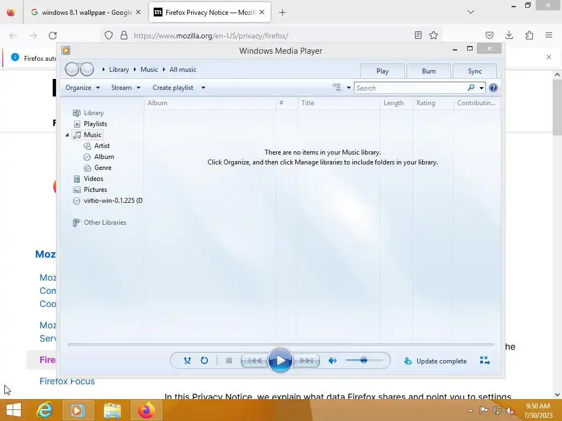Switch to the Burn tab
Viewport: 562px width, 421px height.
(x=429, y=71)
